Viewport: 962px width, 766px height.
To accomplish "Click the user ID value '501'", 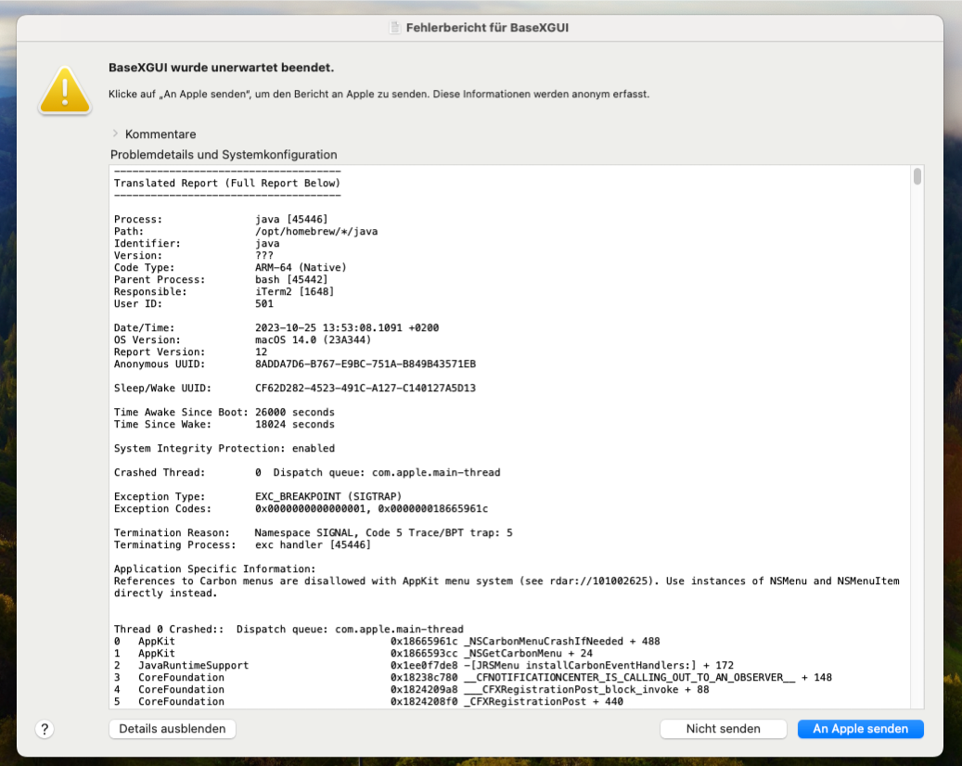I will click(x=264, y=303).
